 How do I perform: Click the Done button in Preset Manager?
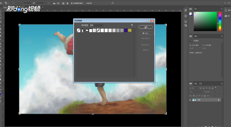[x=146, y=27]
